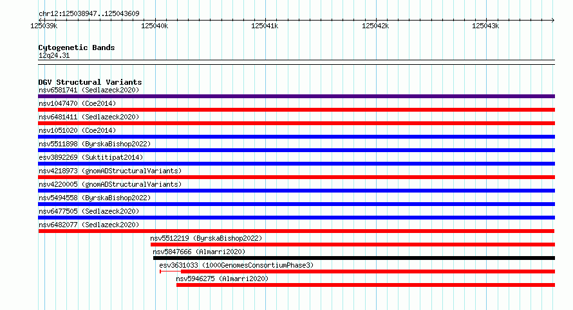
Task: Click the ruler's right arrowhead
Action: pos(553,20)
